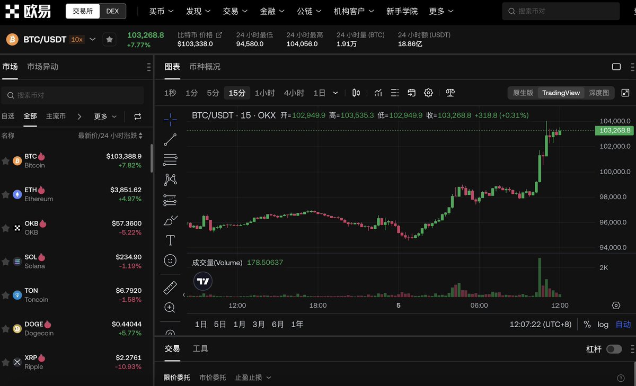The height and width of the screenshot is (386, 636).
Task: Switch to the 工具 tab
Action: (x=200, y=348)
